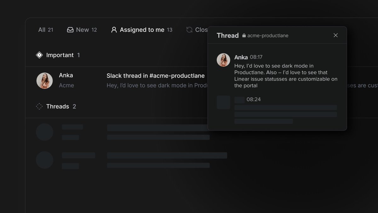Click the 08:17 message timestamp

256,57
